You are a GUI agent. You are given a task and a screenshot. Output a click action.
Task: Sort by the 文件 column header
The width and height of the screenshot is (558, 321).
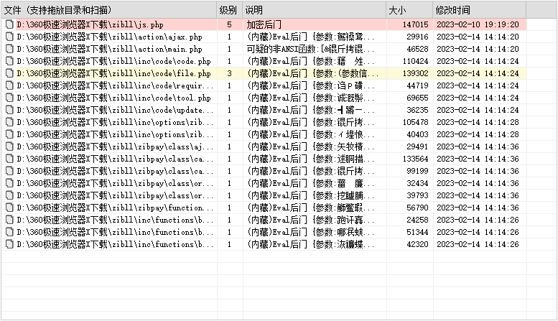(109, 10)
